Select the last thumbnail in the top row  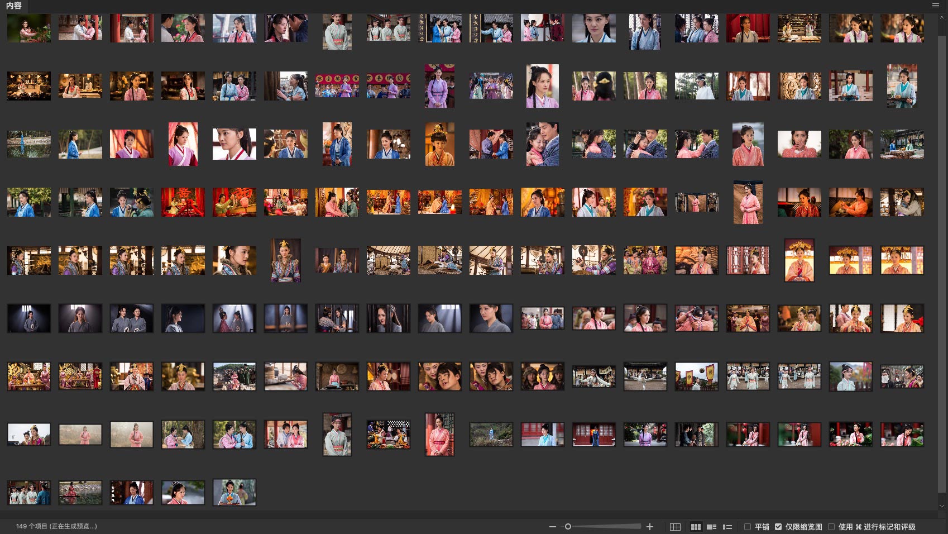(902, 28)
